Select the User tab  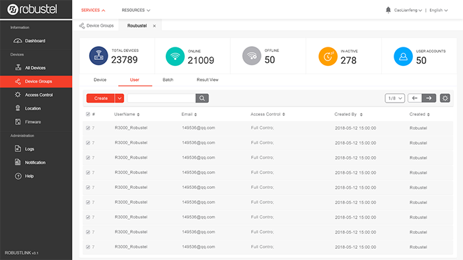134,80
